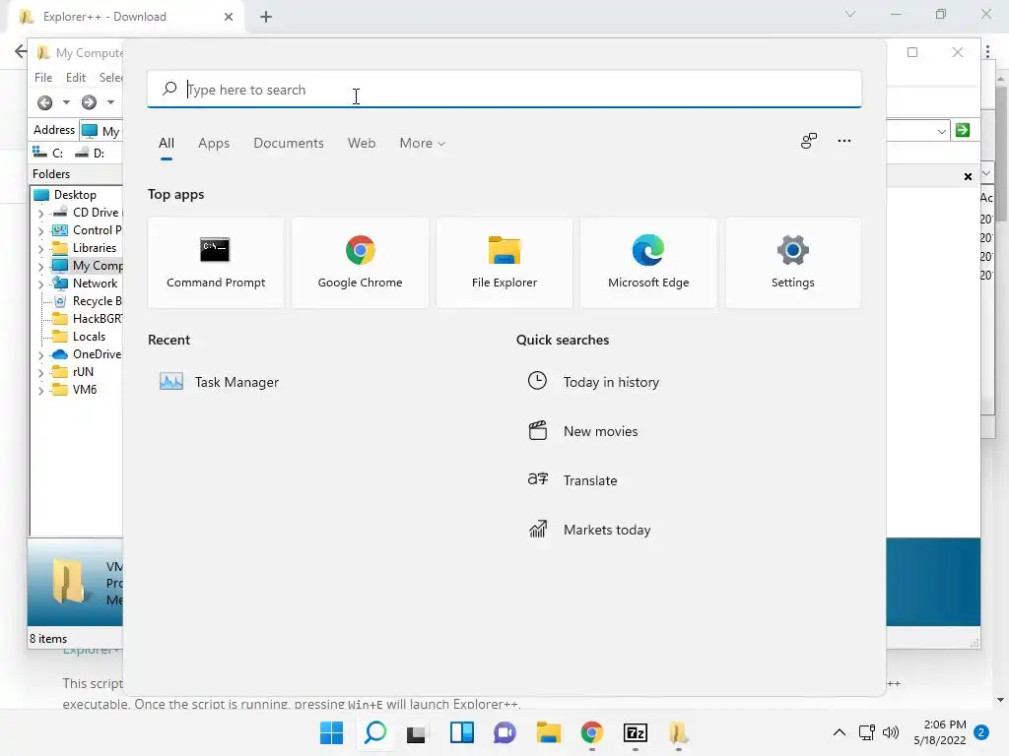This screenshot has height=756, width=1009.
Task: Expand Libraries node in folder tree
Action: pyautogui.click(x=41, y=248)
